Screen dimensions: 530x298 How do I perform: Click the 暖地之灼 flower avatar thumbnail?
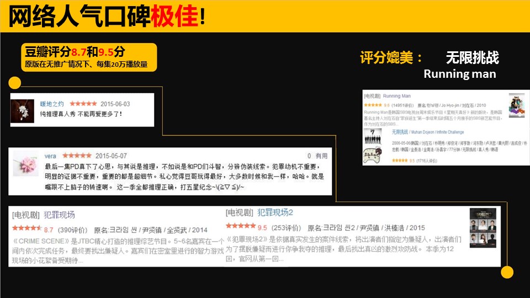[x=22, y=111]
